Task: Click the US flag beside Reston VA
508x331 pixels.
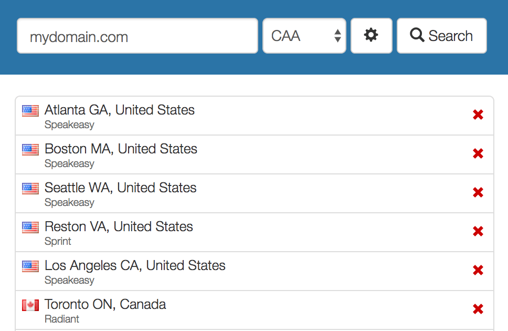Action: (30, 227)
